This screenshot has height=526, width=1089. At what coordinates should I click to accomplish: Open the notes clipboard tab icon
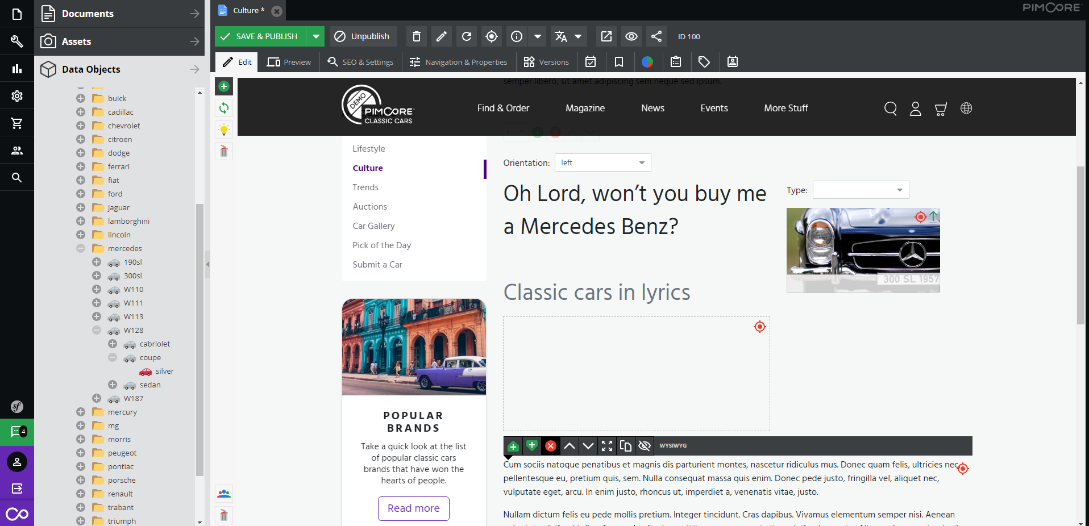(x=676, y=62)
